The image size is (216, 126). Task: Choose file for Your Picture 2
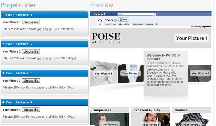point(31,51)
